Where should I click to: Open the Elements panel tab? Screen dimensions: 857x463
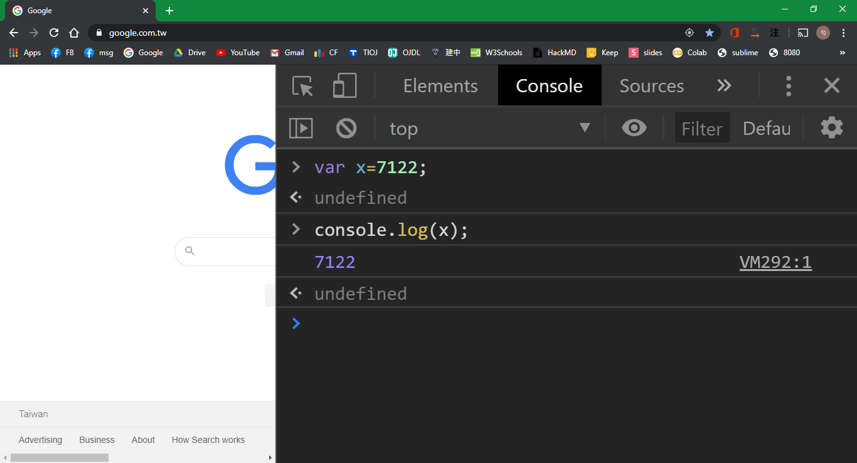pyautogui.click(x=440, y=86)
